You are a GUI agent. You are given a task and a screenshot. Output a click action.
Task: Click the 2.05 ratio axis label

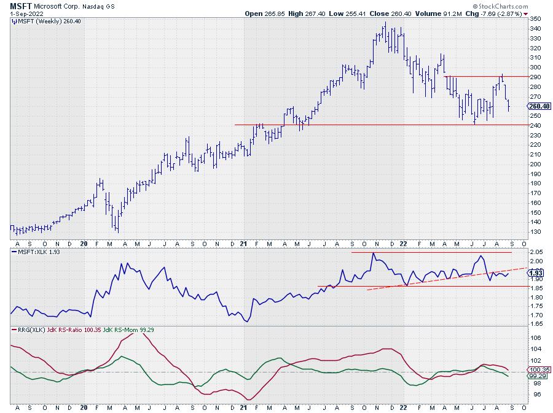click(x=536, y=252)
